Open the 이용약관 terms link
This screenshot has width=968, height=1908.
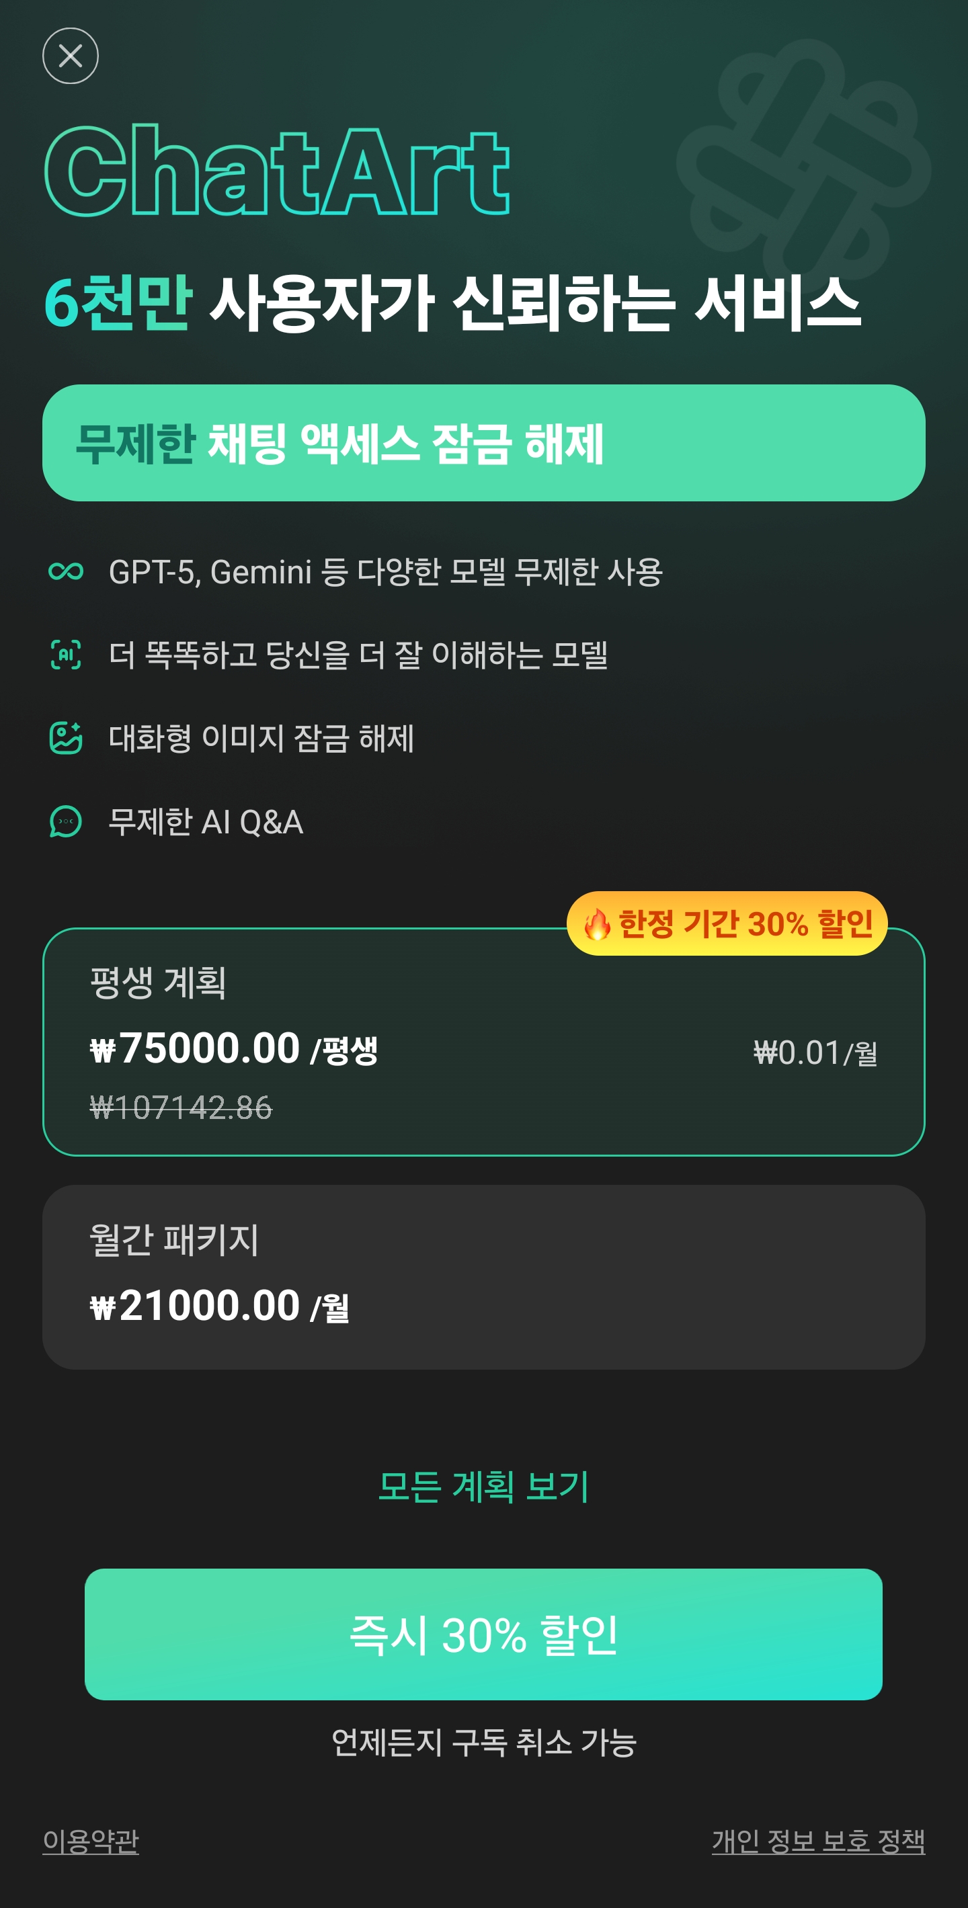[91, 1841]
